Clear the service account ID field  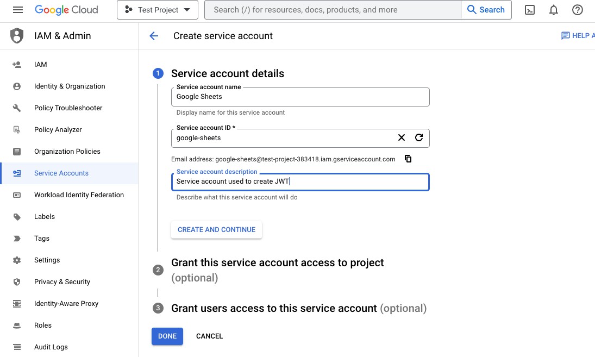coord(402,137)
